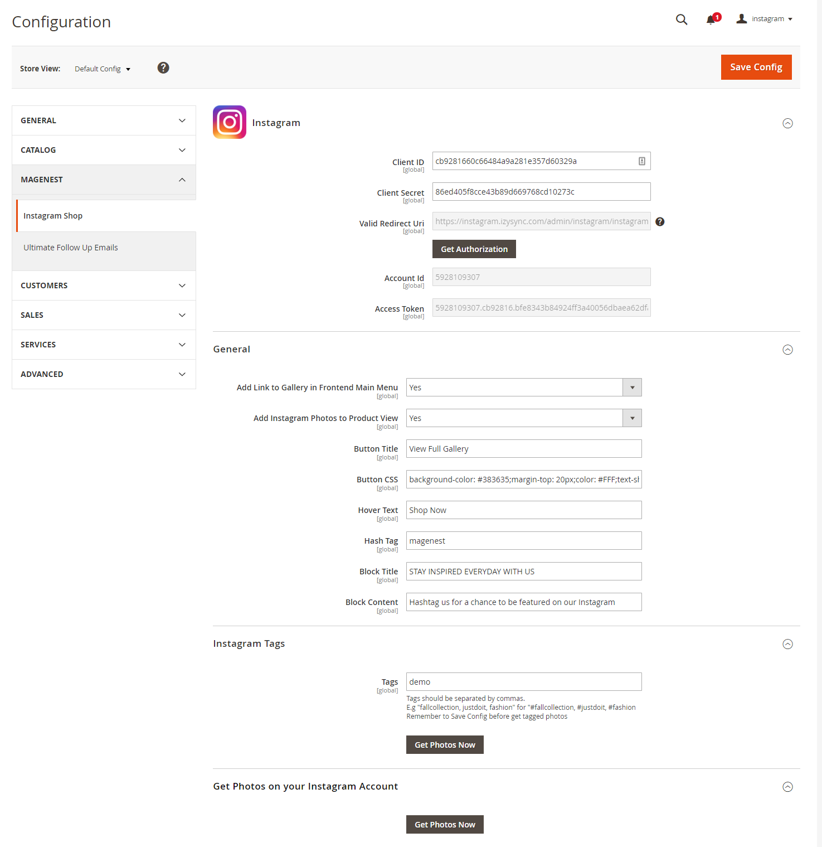
Task: Click the Store View label
Action: [x=40, y=69]
